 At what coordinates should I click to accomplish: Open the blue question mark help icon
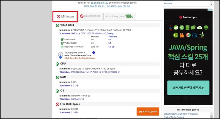tap(94, 53)
